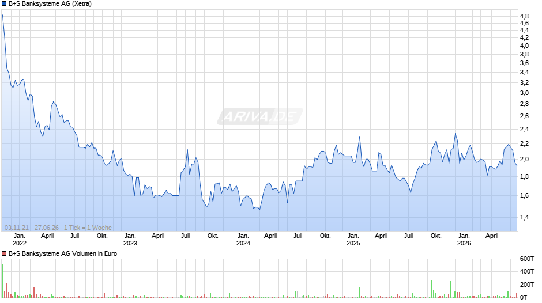Click the red legend square for Volumen in Euro
The height and width of the screenshot is (303, 542).
point(4,253)
